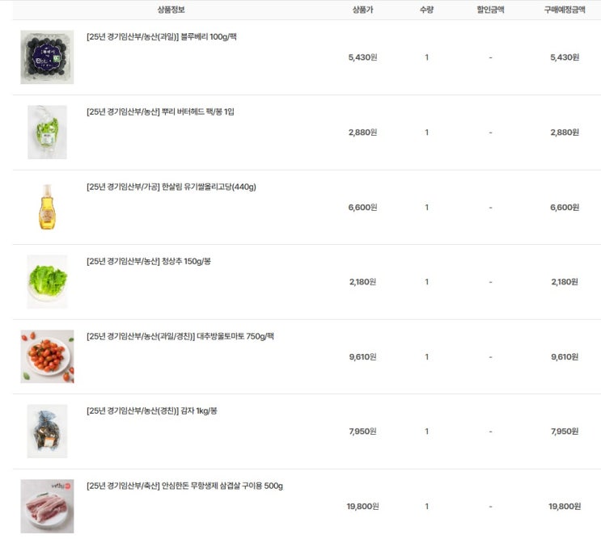Click the 한살림 유기쌀올리고당(440g) product title
The width and height of the screenshot is (601, 539).
[171, 187]
